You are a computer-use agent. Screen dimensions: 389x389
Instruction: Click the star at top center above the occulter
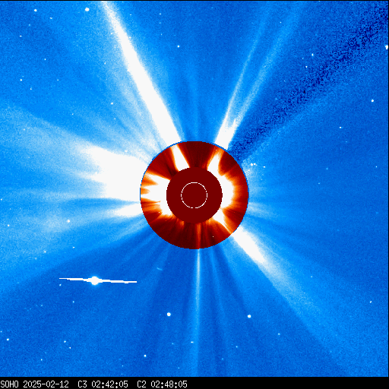179,46
